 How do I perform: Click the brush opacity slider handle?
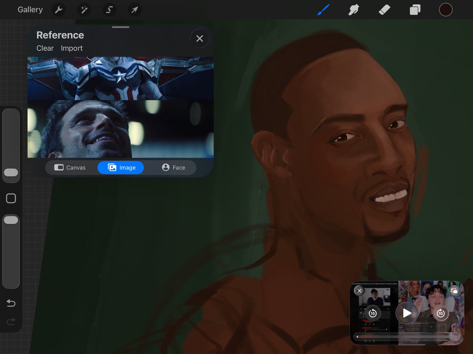11,220
